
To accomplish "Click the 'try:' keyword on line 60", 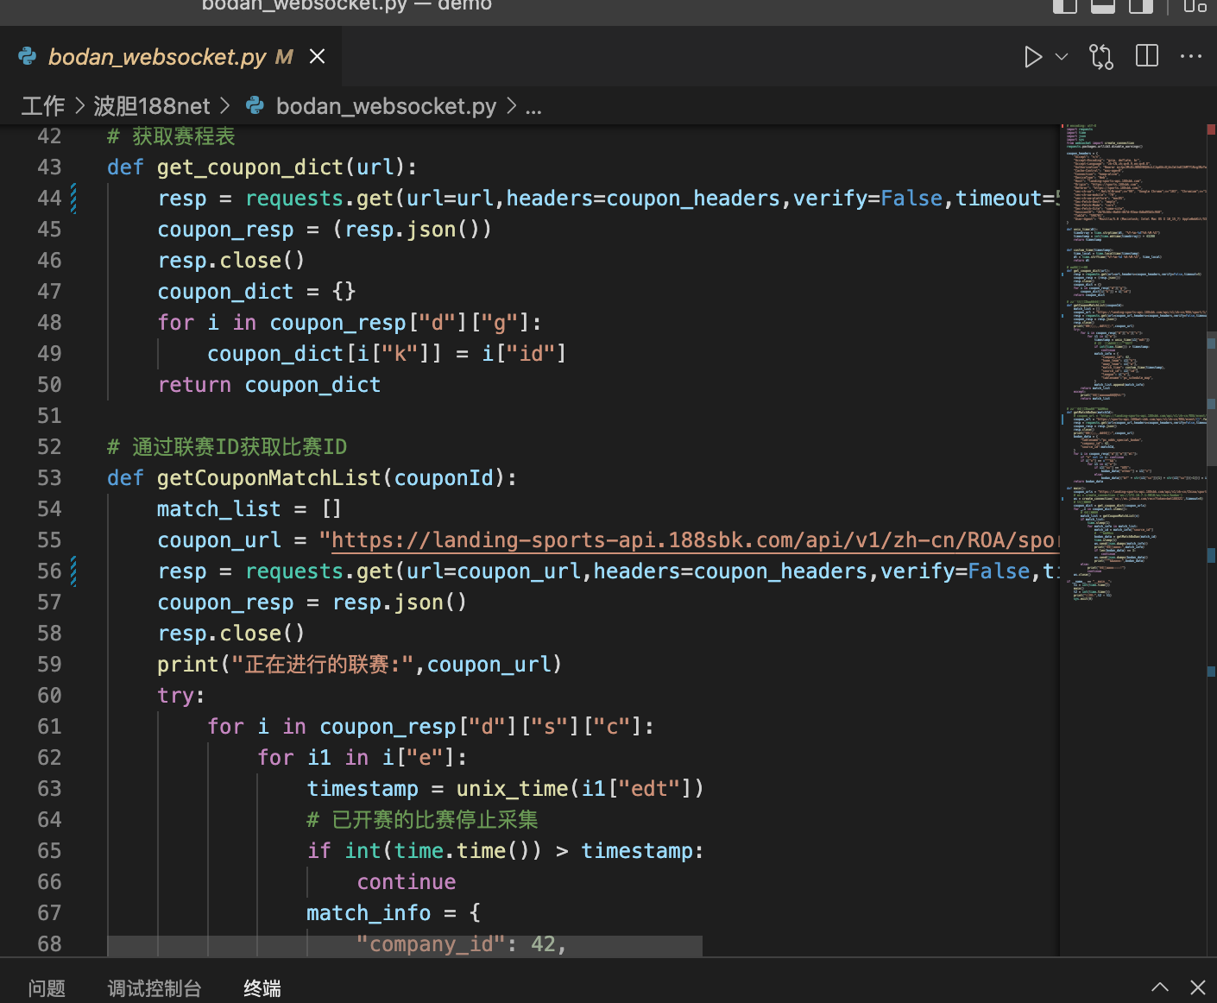I will click(x=181, y=696).
